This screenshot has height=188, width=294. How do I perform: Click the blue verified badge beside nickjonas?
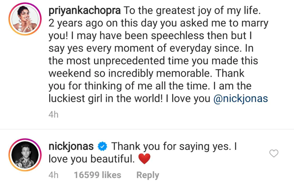103,147
